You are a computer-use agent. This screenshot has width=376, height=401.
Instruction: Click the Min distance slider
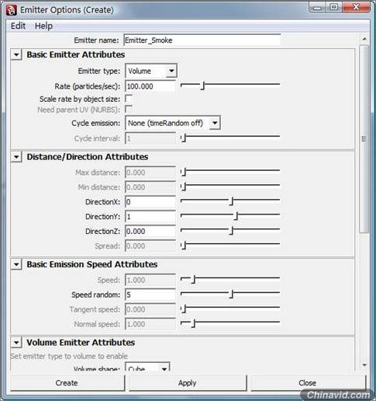pyautogui.click(x=230, y=186)
